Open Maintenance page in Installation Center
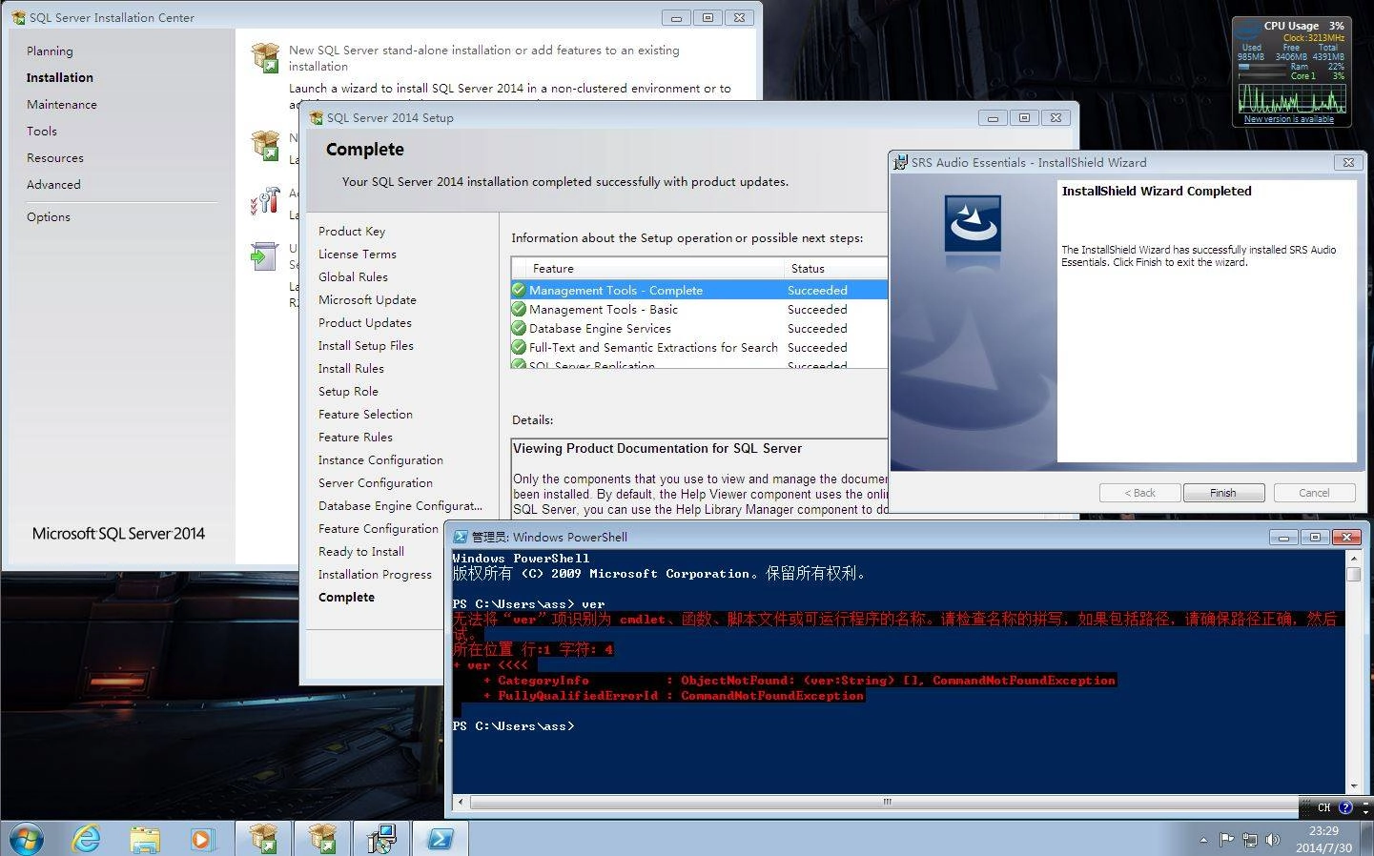 click(62, 105)
